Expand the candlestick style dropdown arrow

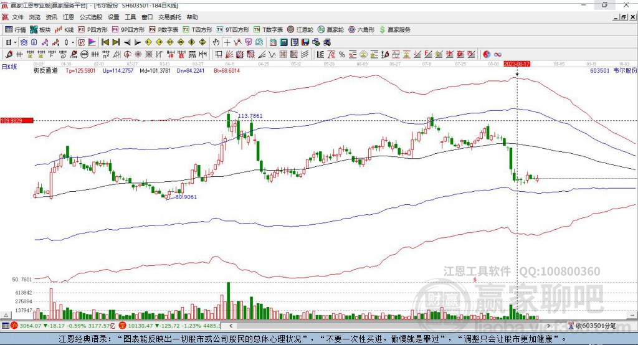tap(73, 42)
